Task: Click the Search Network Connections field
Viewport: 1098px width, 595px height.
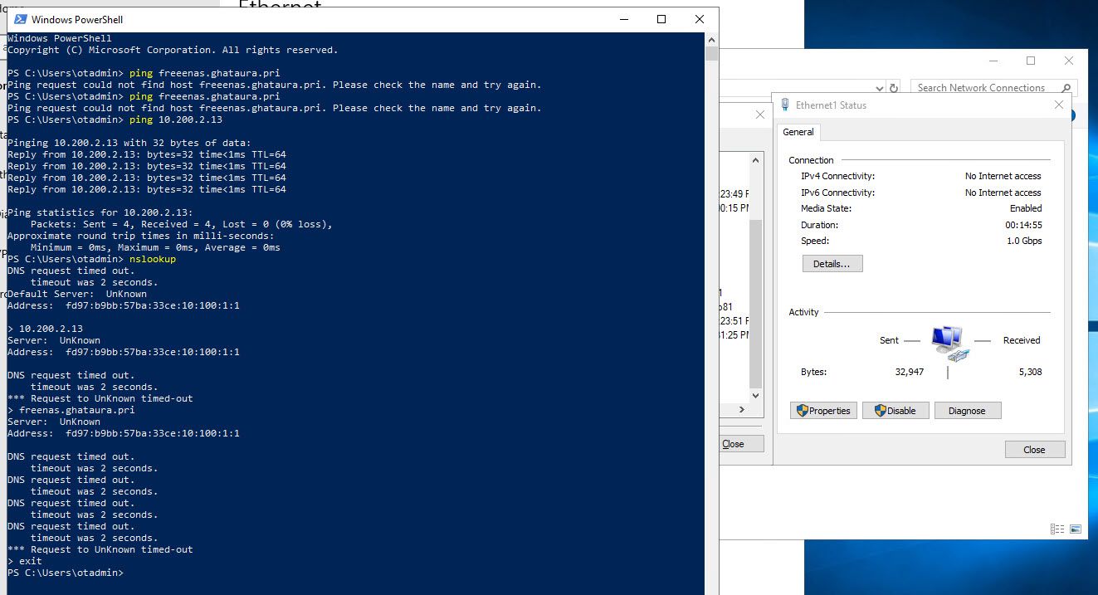Action: coord(993,88)
